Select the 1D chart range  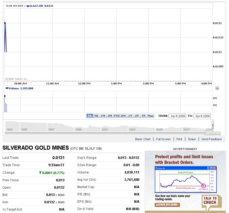click(x=90, y=116)
